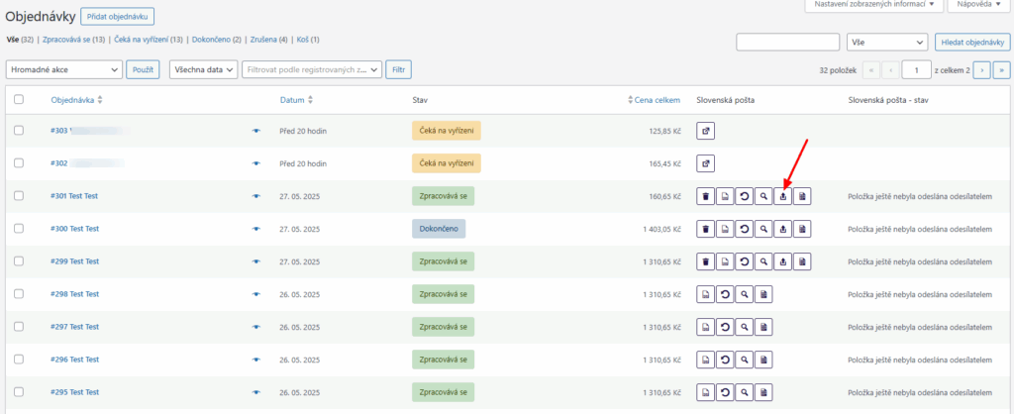Click the blank document icon in the #301 row
The height and width of the screenshot is (414, 1014).
click(725, 196)
